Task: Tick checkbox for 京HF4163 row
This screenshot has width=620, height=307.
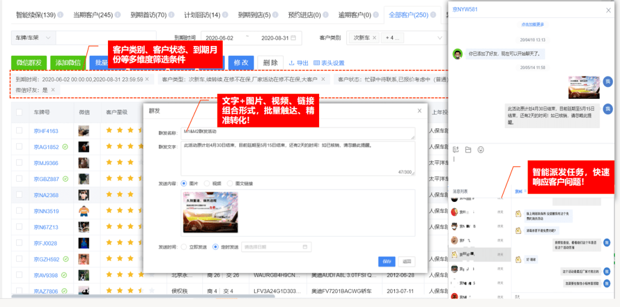Action: pyautogui.click(x=20, y=131)
